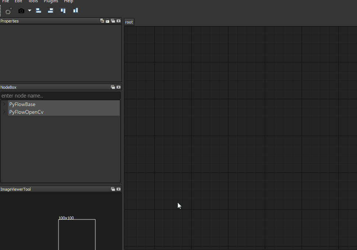Lock the Properties panel
Viewport: 357px width, 250px height.
click(x=107, y=21)
